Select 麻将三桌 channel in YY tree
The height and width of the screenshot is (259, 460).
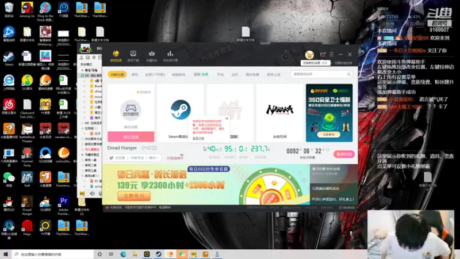point(90,170)
